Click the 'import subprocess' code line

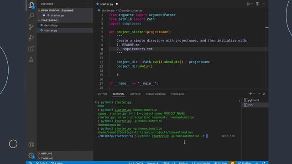pos(125,24)
